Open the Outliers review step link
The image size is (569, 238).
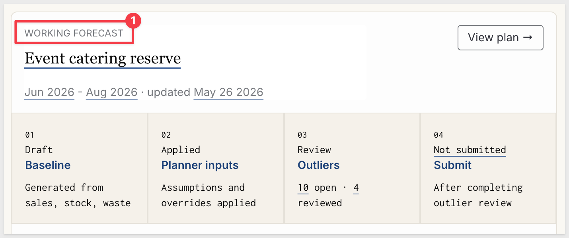(x=319, y=165)
